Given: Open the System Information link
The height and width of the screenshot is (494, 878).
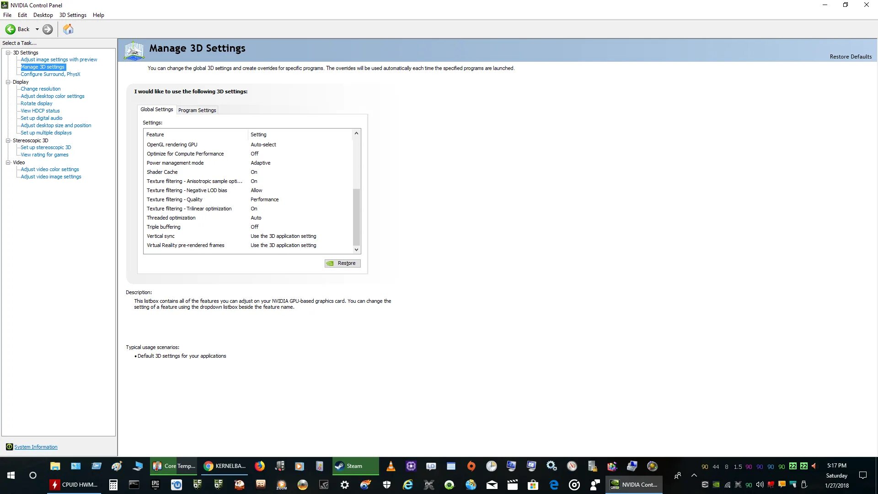Looking at the screenshot, I should [x=36, y=447].
